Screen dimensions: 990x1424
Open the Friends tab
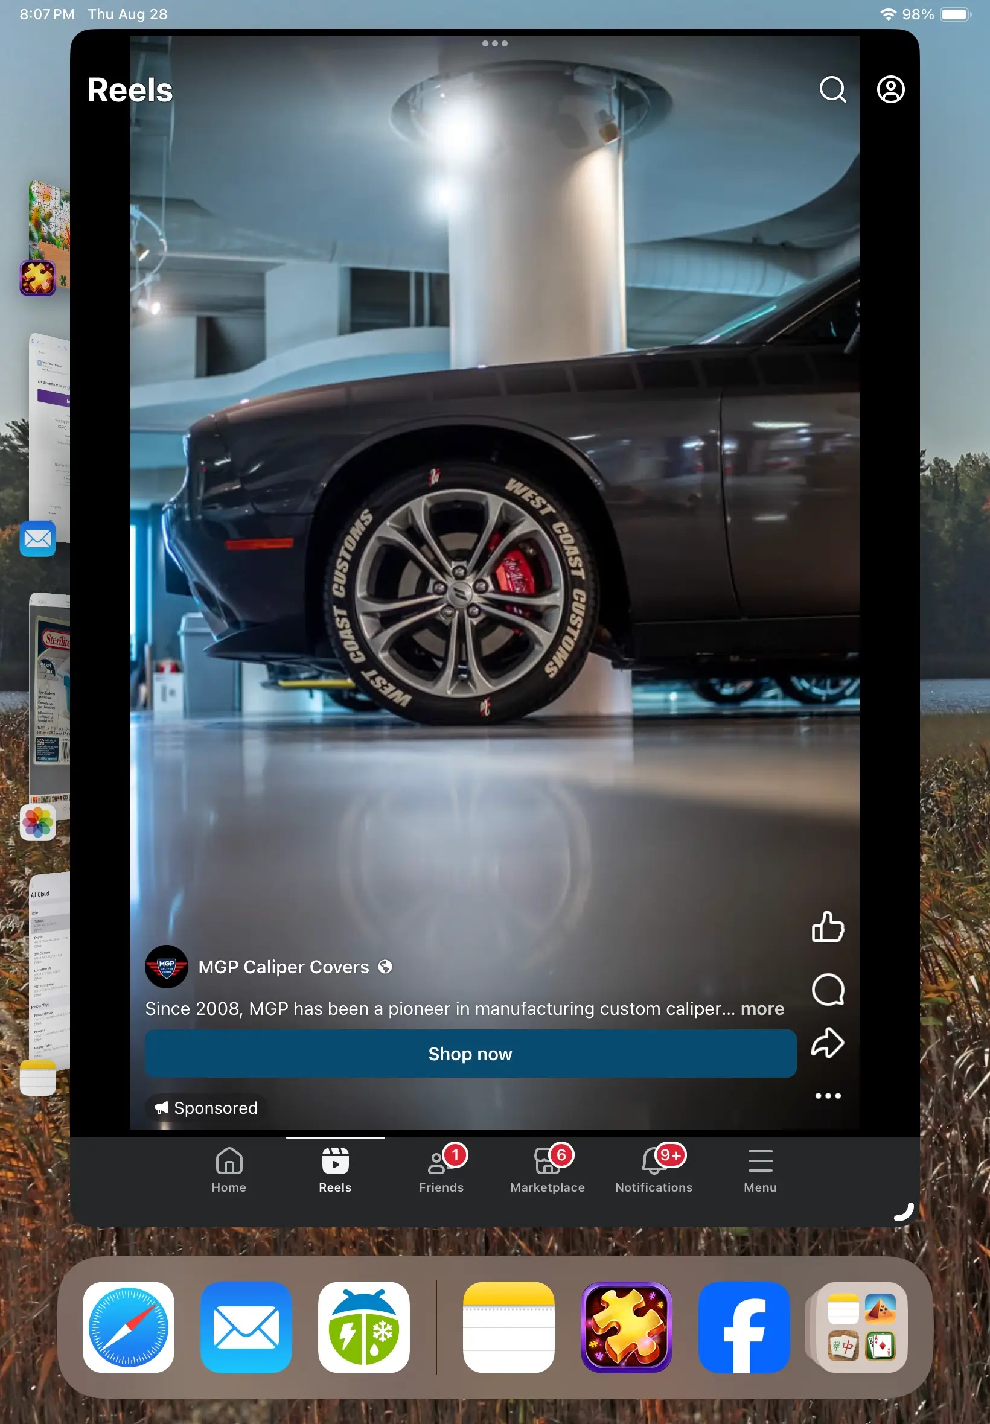[x=441, y=1170]
